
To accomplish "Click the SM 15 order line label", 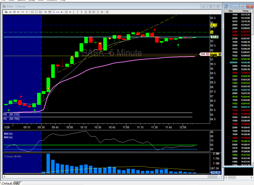I will [x=205, y=54].
